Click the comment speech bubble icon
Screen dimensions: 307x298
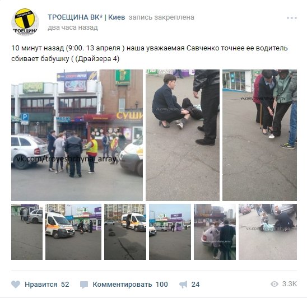(x=84, y=285)
